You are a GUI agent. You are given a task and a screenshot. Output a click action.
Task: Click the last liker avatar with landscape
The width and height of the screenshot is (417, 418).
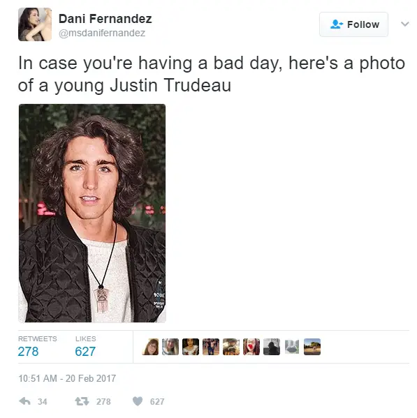click(312, 347)
